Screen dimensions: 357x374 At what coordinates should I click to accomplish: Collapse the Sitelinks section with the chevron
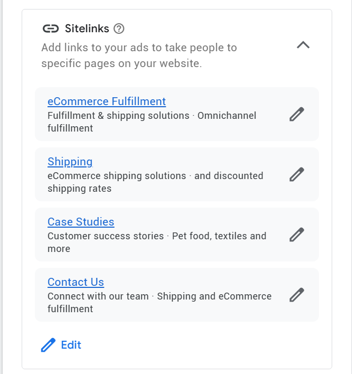pyautogui.click(x=303, y=45)
